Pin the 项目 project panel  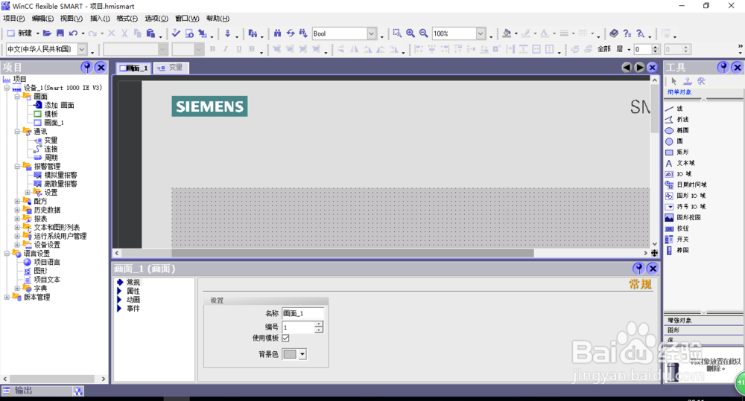pyautogui.click(x=86, y=68)
